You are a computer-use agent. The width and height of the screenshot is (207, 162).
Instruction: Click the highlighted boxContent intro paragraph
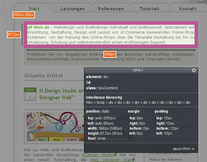[111, 35]
